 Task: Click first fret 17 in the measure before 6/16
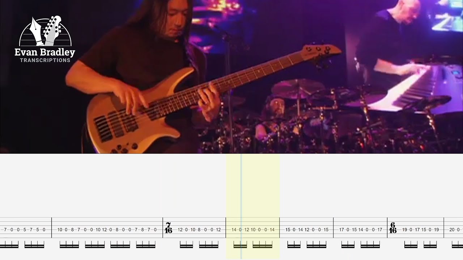341,230
